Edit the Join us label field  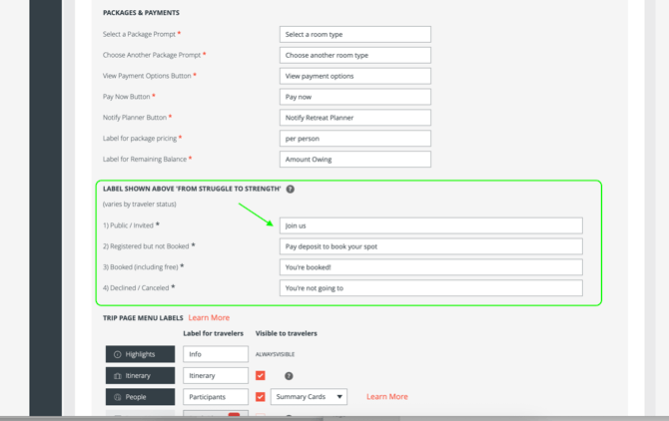tap(431, 225)
